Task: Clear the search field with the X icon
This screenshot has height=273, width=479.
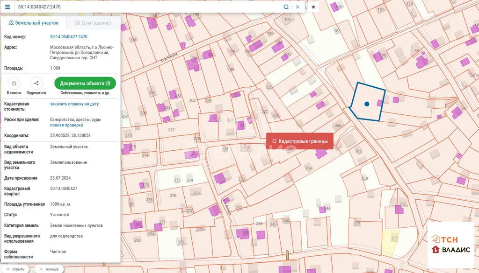Action: click(298, 7)
